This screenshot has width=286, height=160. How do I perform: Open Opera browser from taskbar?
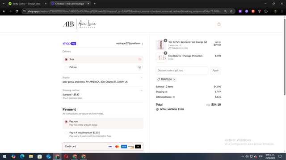click(x=66, y=156)
